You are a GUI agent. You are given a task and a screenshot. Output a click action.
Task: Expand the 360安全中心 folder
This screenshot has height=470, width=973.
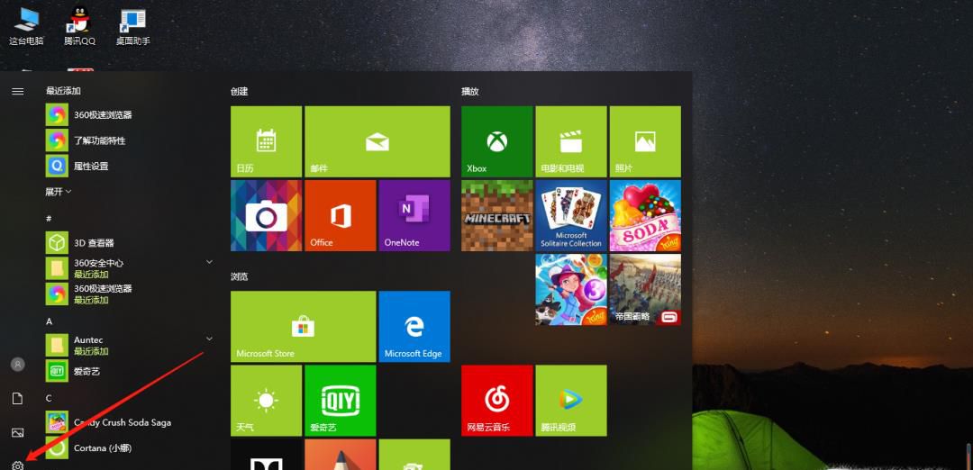point(209,262)
